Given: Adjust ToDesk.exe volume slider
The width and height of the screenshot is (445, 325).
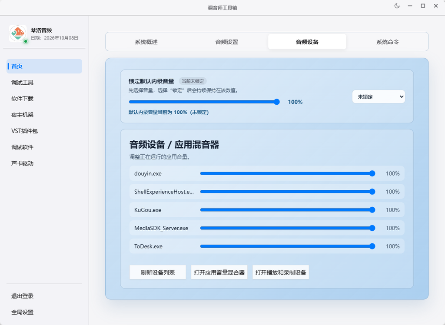Looking at the screenshot, I should click(x=288, y=246).
